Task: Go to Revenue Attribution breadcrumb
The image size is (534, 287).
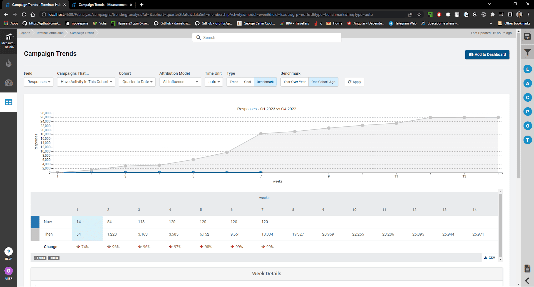Action: [x=50, y=33]
